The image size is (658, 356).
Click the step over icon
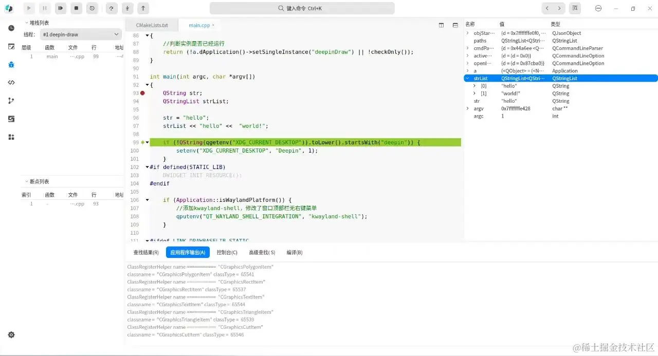(x=112, y=8)
